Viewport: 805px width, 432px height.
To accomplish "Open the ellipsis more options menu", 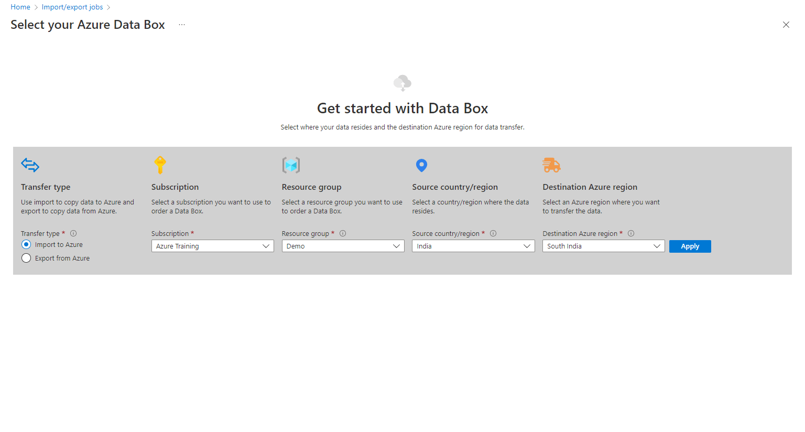I will [182, 25].
